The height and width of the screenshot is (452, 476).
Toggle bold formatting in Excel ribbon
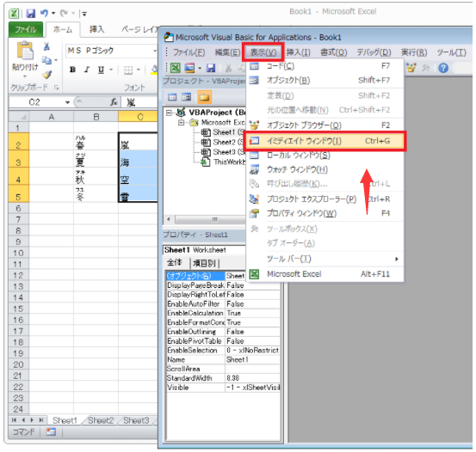click(72, 70)
